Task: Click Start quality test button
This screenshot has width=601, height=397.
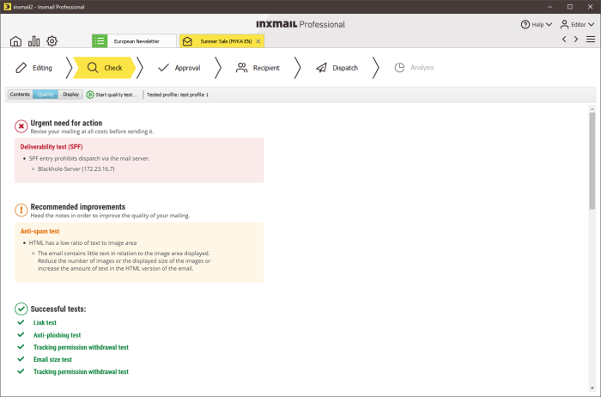Action: 112,95
